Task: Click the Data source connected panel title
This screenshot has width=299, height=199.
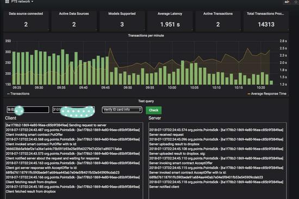Action: click(x=26, y=14)
